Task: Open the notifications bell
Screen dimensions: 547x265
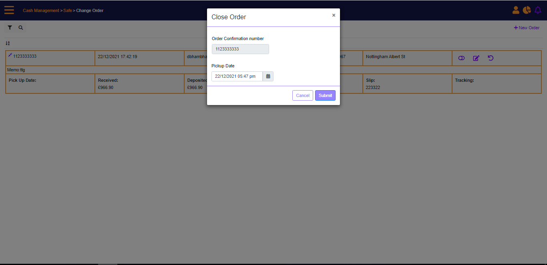Action: click(538, 10)
